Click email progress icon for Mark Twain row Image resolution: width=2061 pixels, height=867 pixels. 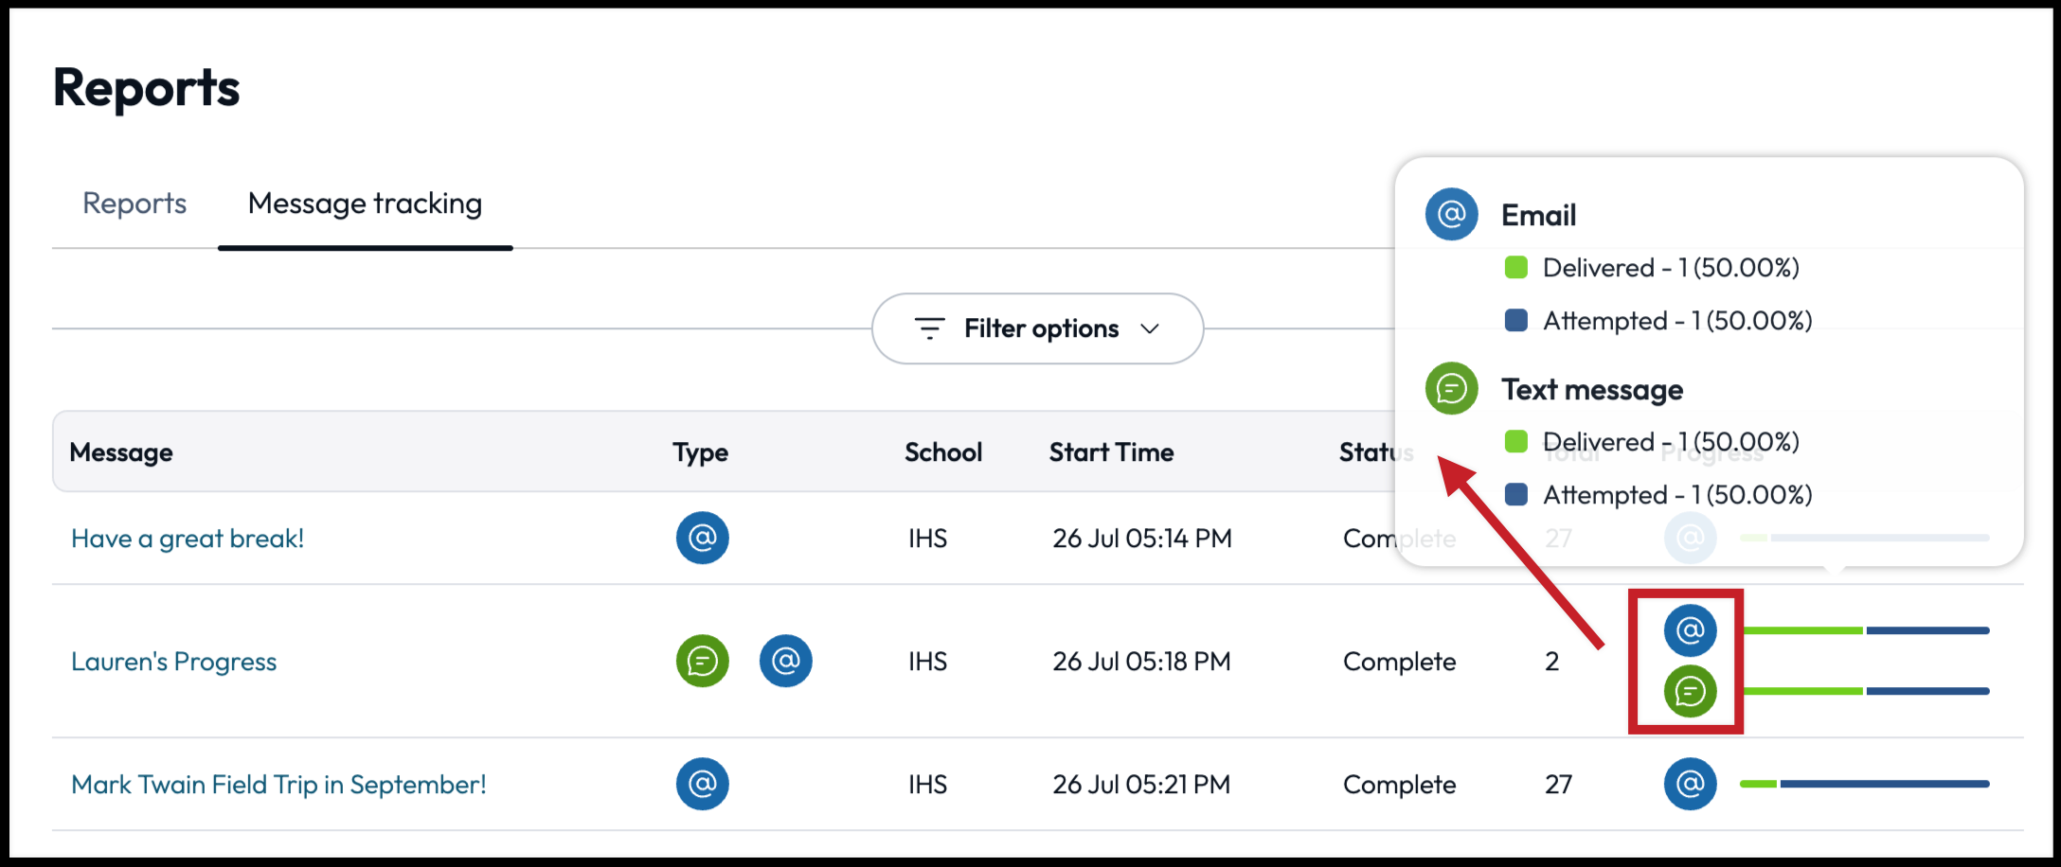[x=1690, y=784]
